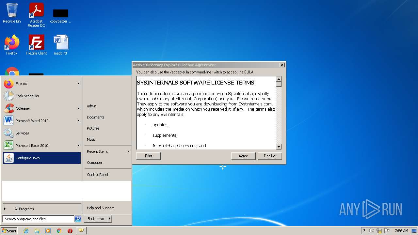
Task: Open Windows Explorer folder on taskbar
Action: tap(37, 231)
